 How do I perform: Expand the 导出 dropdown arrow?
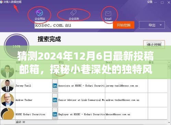click(161, 25)
